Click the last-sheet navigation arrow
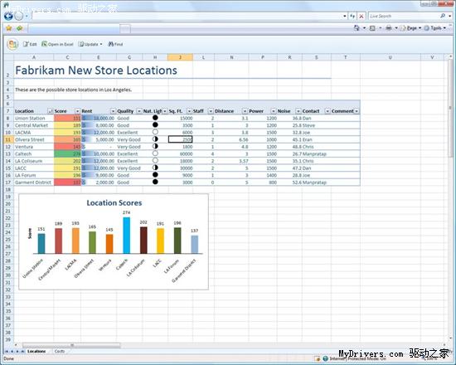The height and width of the screenshot is (365, 456). [22, 352]
